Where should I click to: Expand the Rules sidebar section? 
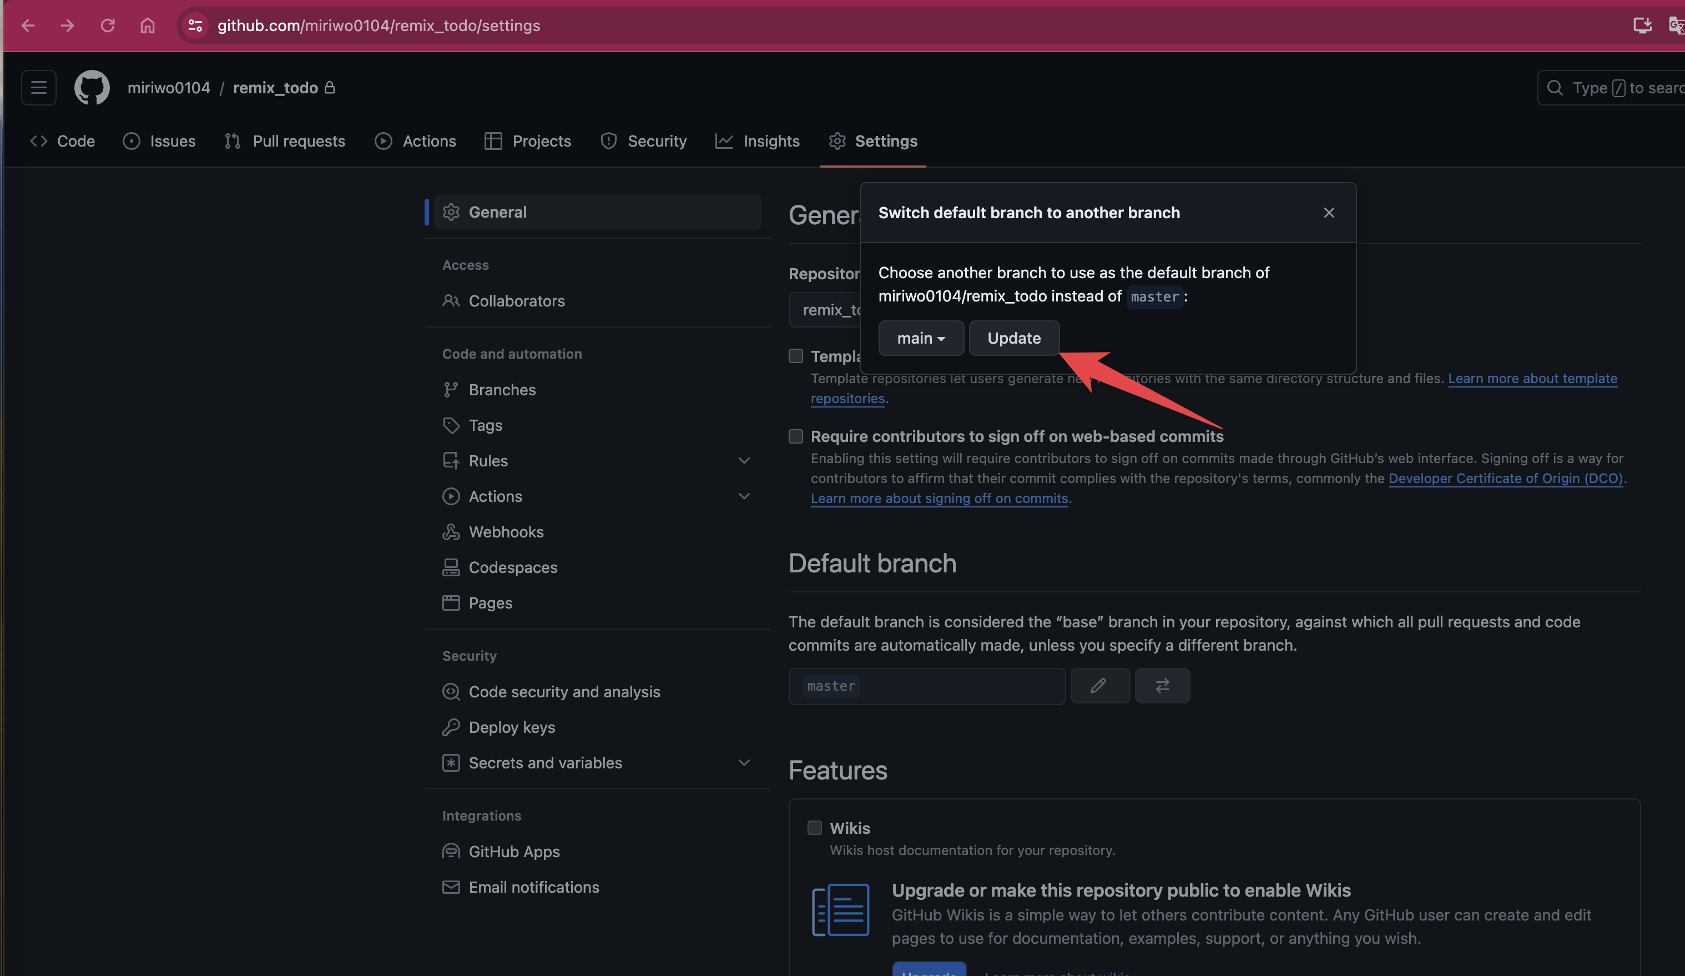744,461
